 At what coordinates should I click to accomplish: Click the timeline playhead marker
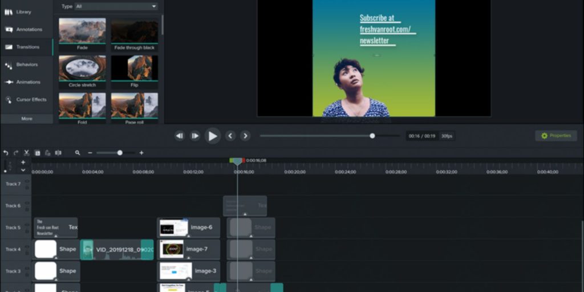pos(237,161)
